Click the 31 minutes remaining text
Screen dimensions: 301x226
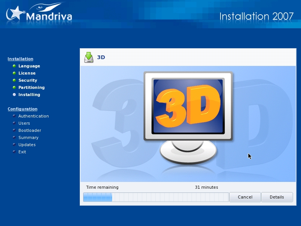(206, 187)
